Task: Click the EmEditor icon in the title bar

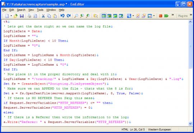Action: click(x=4, y=4)
